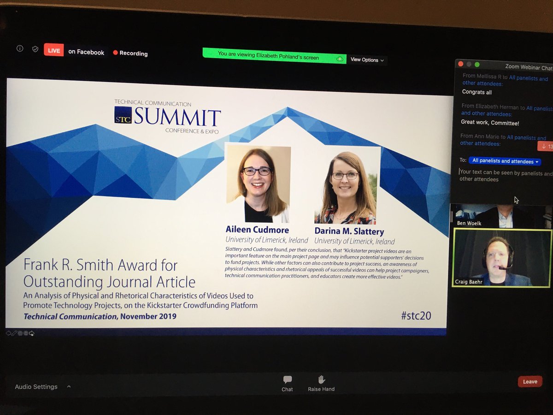Click the security shield icon
This screenshot has height=415, width=553.
point(35,48)
